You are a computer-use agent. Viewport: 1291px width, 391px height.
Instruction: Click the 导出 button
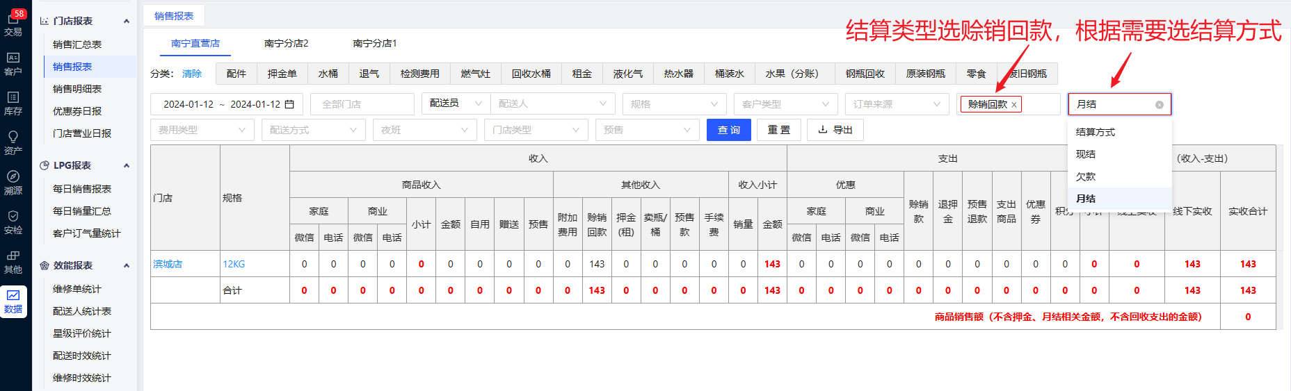tap(835, 130)
